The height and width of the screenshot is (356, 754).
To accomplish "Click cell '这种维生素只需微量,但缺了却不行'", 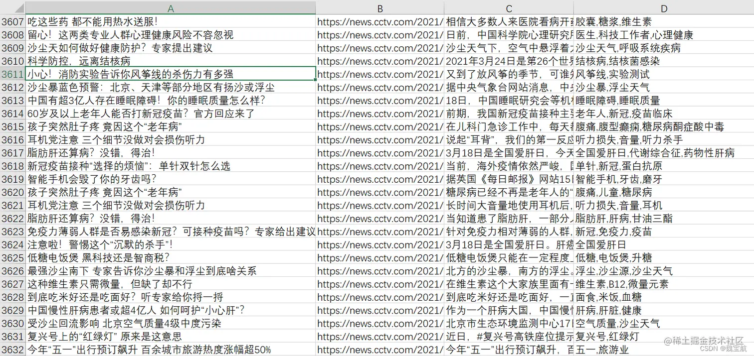I will (171, 284).
